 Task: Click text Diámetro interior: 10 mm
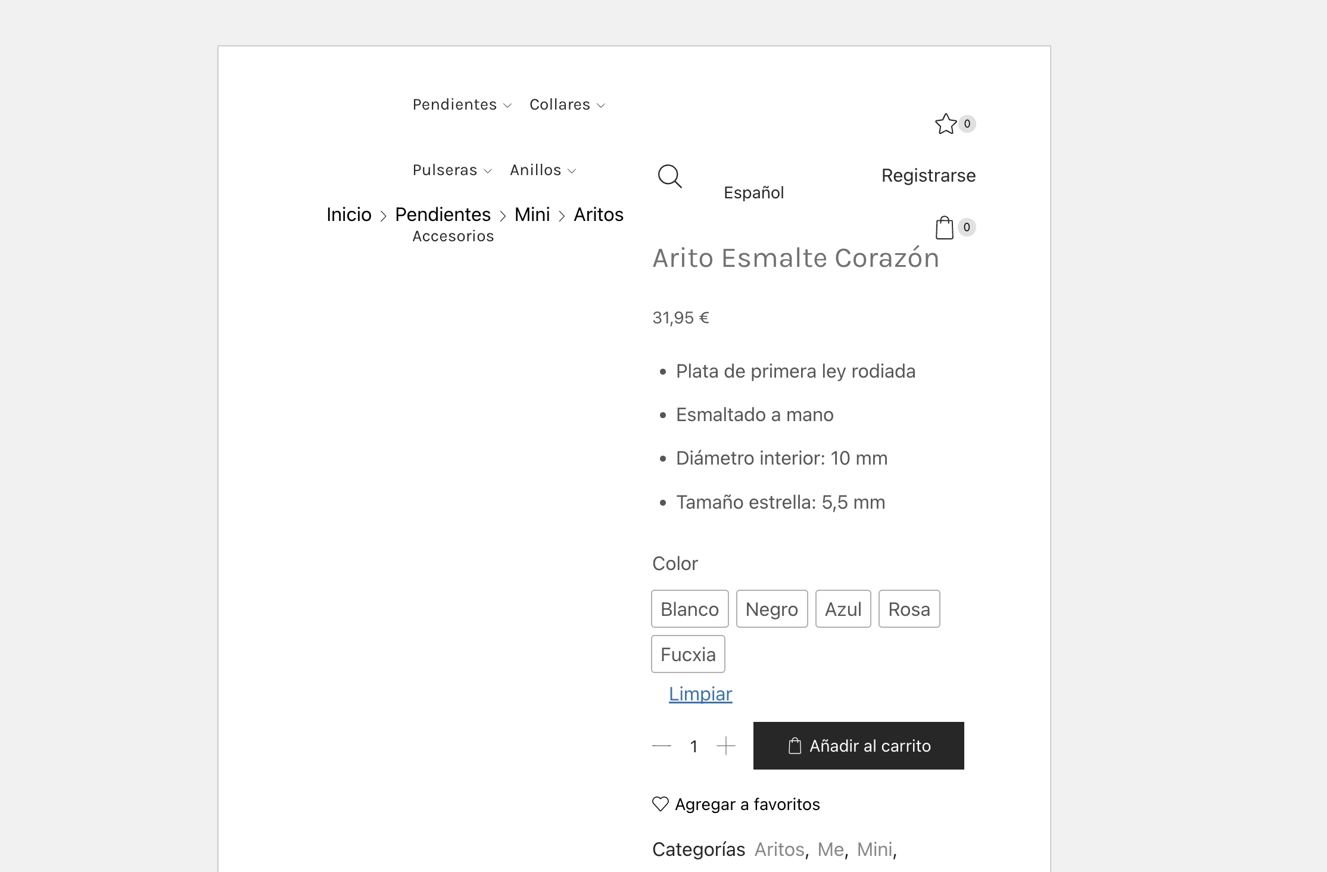click(x=782, y=459)
